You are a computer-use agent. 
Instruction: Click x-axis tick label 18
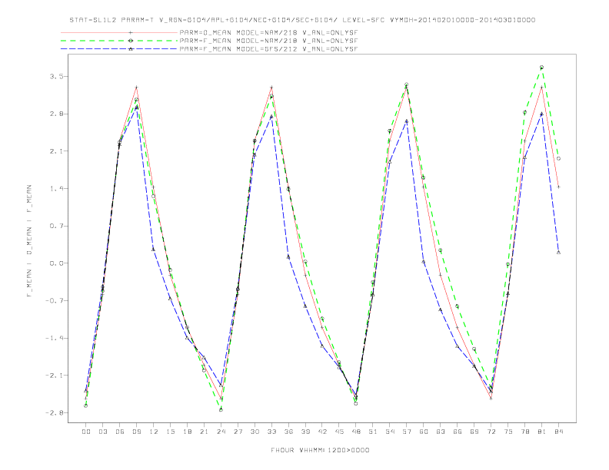click(x=187, y=432)
